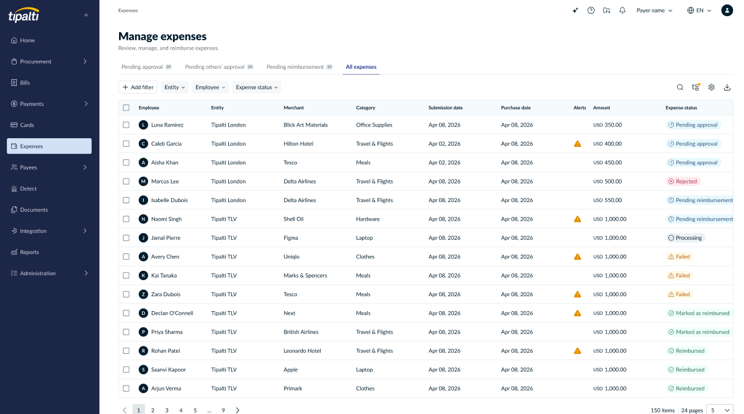
Task: Open the notifications bell
Action: (x=622, y=11)
